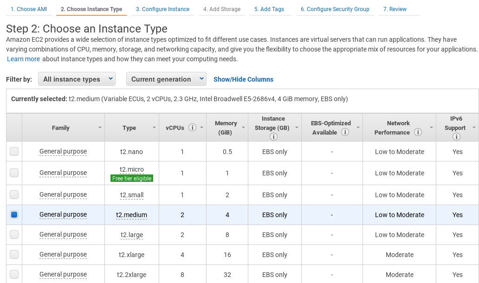Click the Network Performance info icon
Viewport: 479px width, 283px height.
point(418,132)
